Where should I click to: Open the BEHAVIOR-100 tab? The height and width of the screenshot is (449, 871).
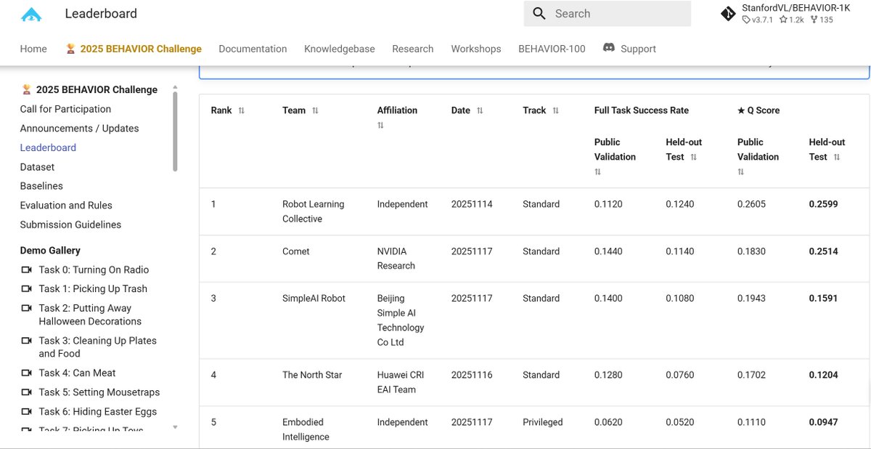(x=552, y=49)
